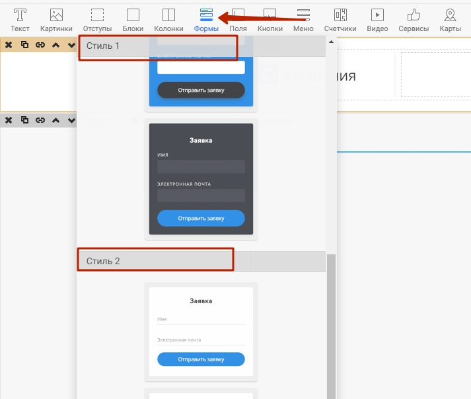Click Отправить заявку in dark form
This screenshot has height=399, width=471.
pos(201,218)
